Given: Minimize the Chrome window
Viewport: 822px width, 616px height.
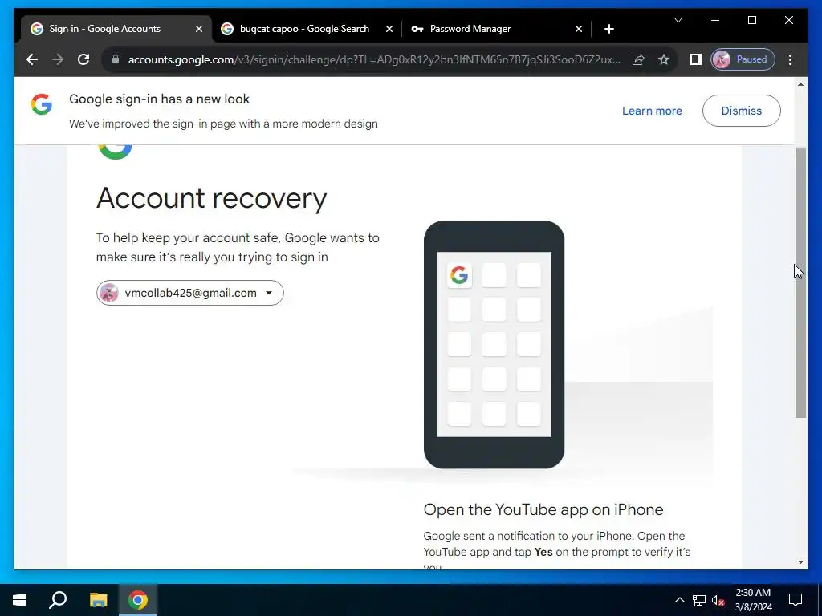Looking at the screenshot, I should [x=715, y=20].
